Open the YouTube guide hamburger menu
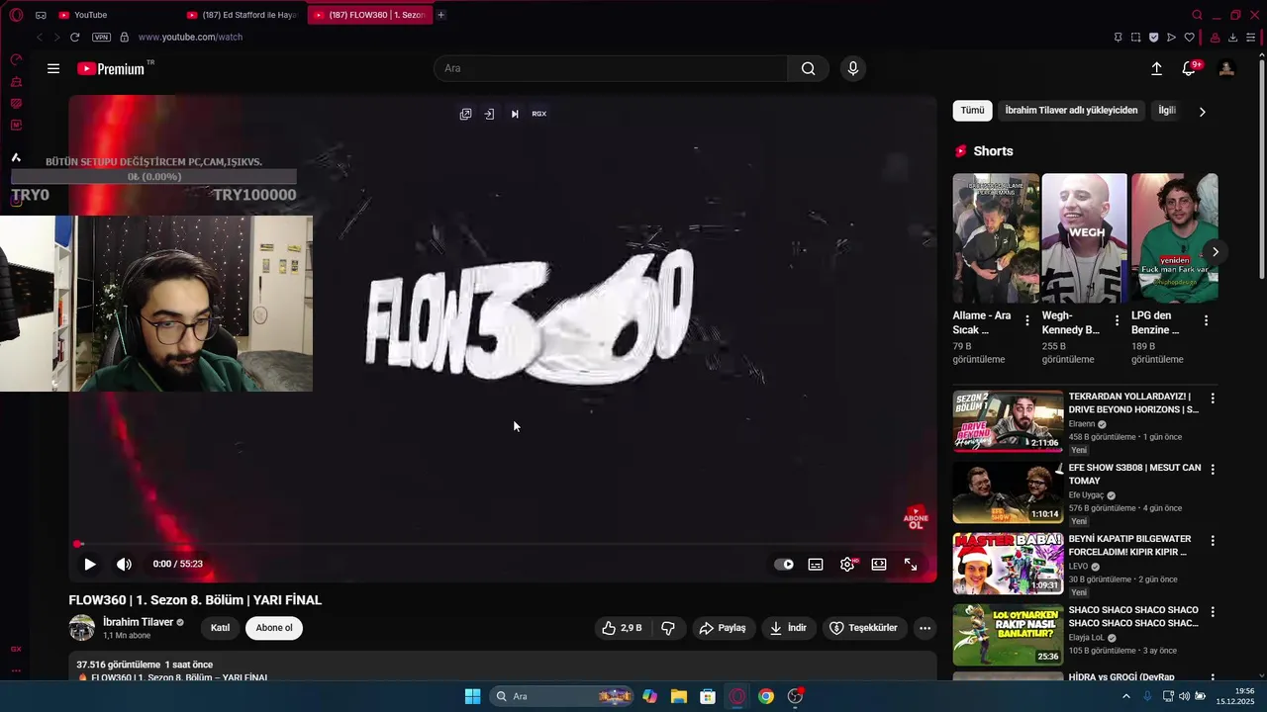Viewport: 1267px width, 712px height. coord(53,68)
